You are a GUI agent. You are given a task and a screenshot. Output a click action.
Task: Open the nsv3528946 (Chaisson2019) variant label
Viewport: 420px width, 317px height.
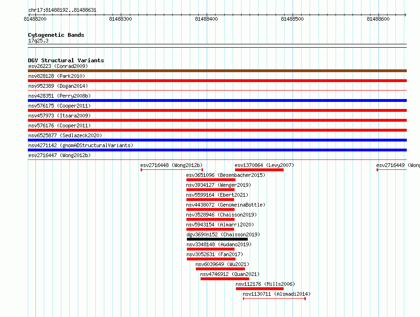tap(221, 215)
